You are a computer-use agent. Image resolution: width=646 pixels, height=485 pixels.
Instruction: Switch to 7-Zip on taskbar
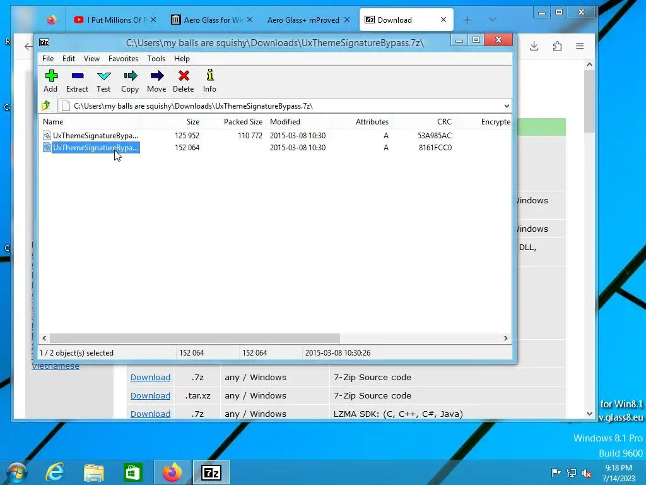211,472
